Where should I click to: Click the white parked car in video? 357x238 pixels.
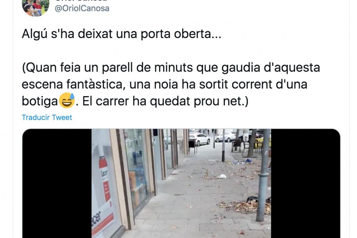(x=199, y=139)
